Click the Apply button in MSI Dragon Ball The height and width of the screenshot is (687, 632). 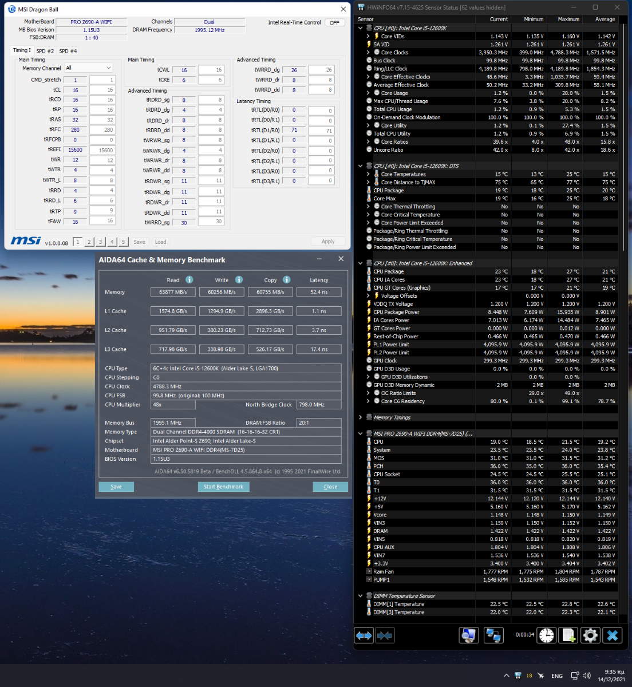coord(328,242)
